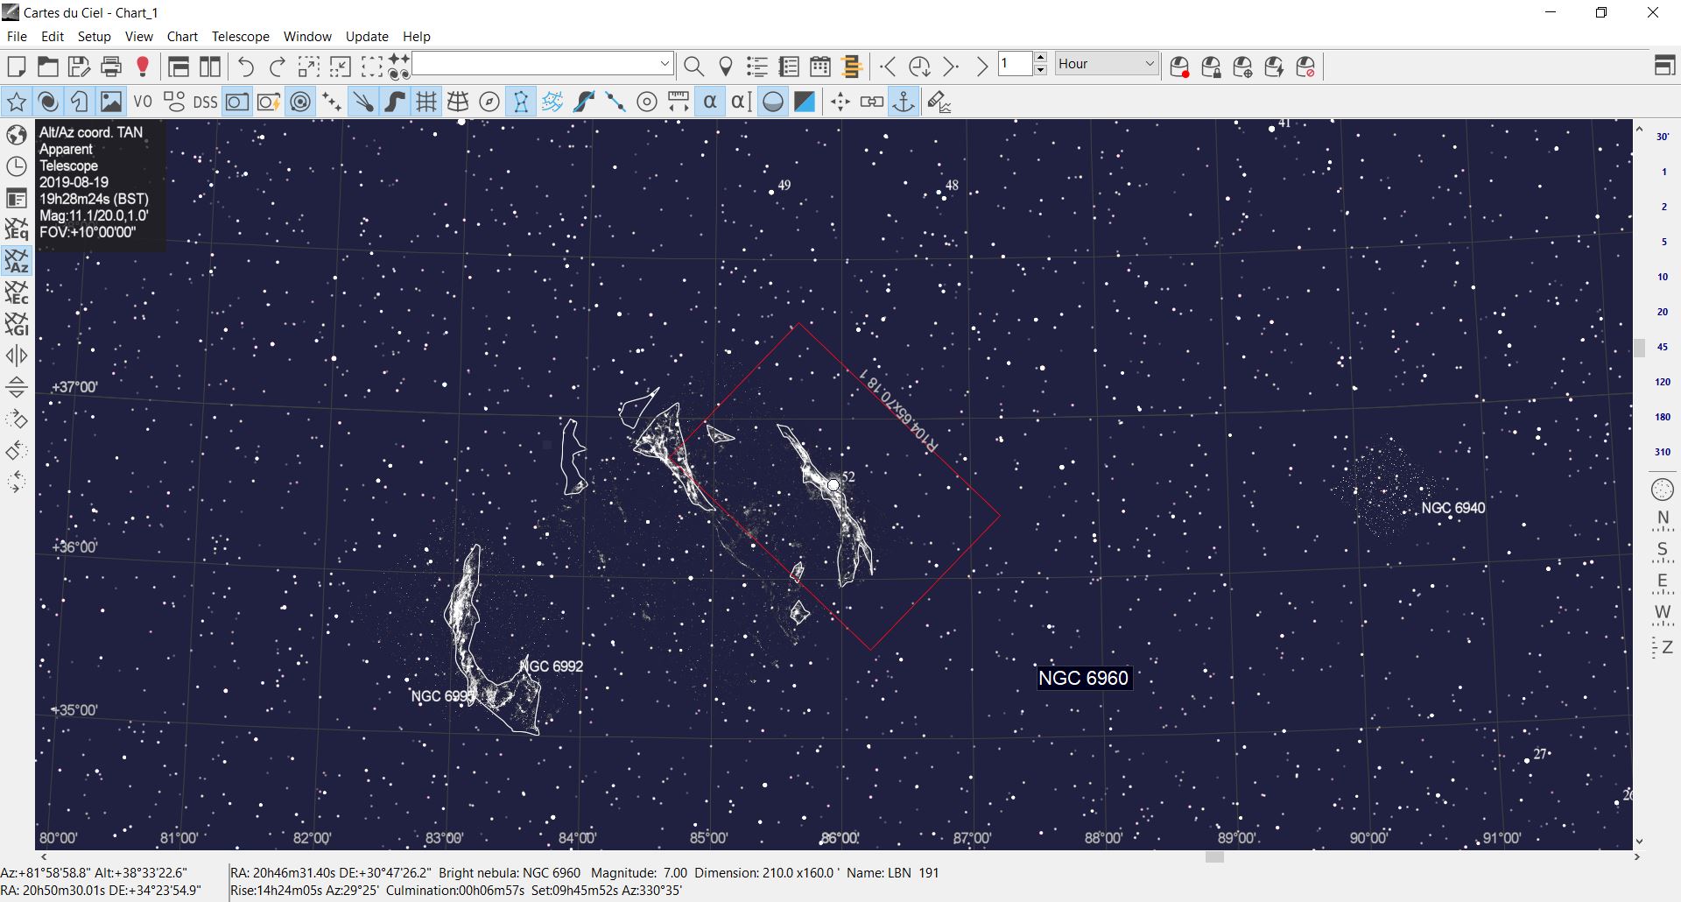
Task: Toggle the DSS image button
Action: 205,102
